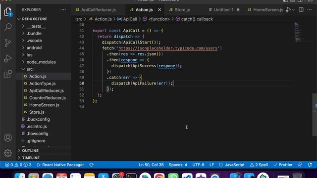
Task: Open errors and warnings problems indicator
Action: tap(18, 165)
